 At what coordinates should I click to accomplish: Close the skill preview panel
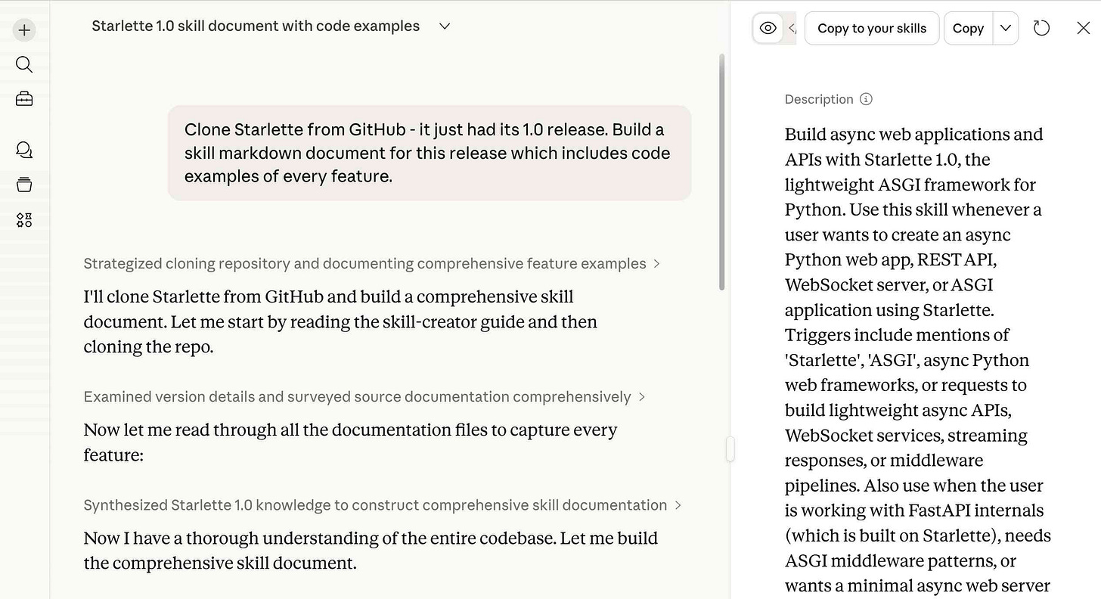tap(1083, 28)
